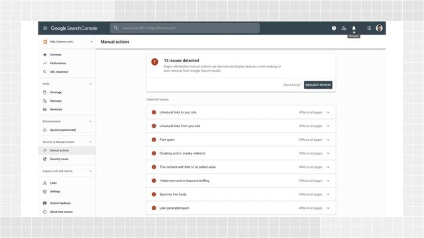
Task: Click the REQUEST REVIEW button
Action: [318, 85]
